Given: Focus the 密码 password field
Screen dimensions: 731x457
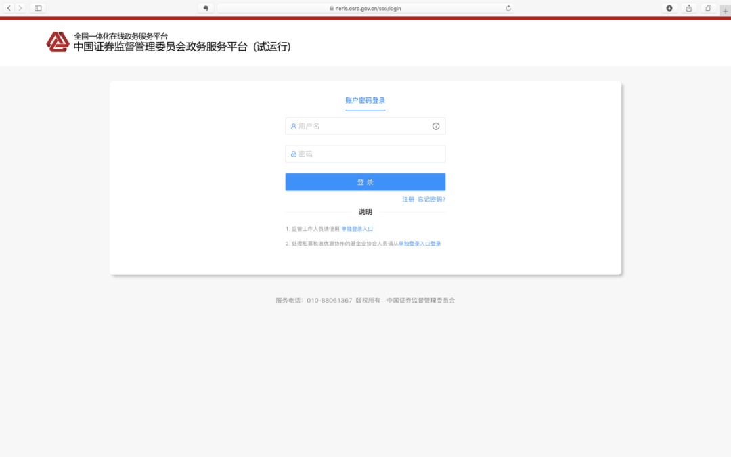Looking at the screenshot, I should point(365,154).
